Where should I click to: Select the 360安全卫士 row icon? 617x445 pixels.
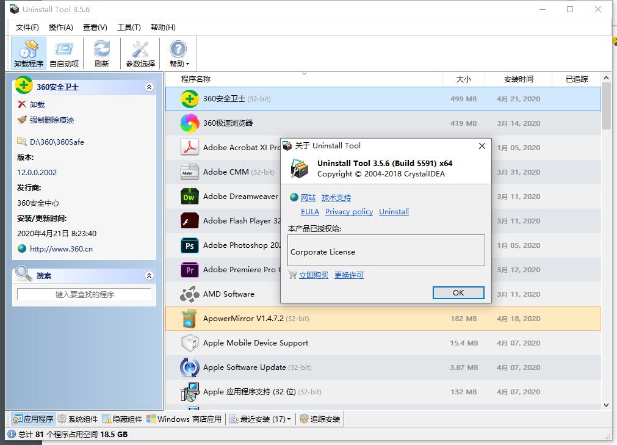[x=189, y=99]
